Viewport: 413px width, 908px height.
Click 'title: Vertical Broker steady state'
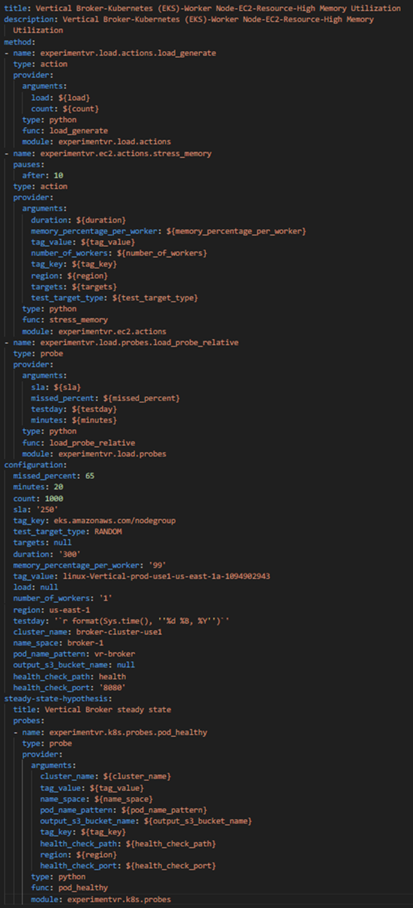92,709
